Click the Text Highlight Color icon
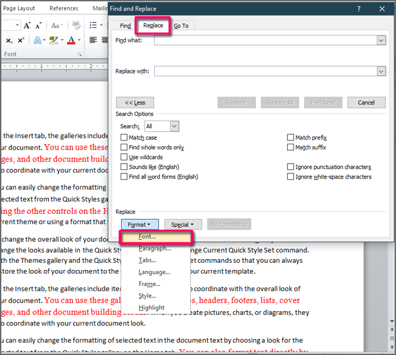396x355 pixels. 54,40
